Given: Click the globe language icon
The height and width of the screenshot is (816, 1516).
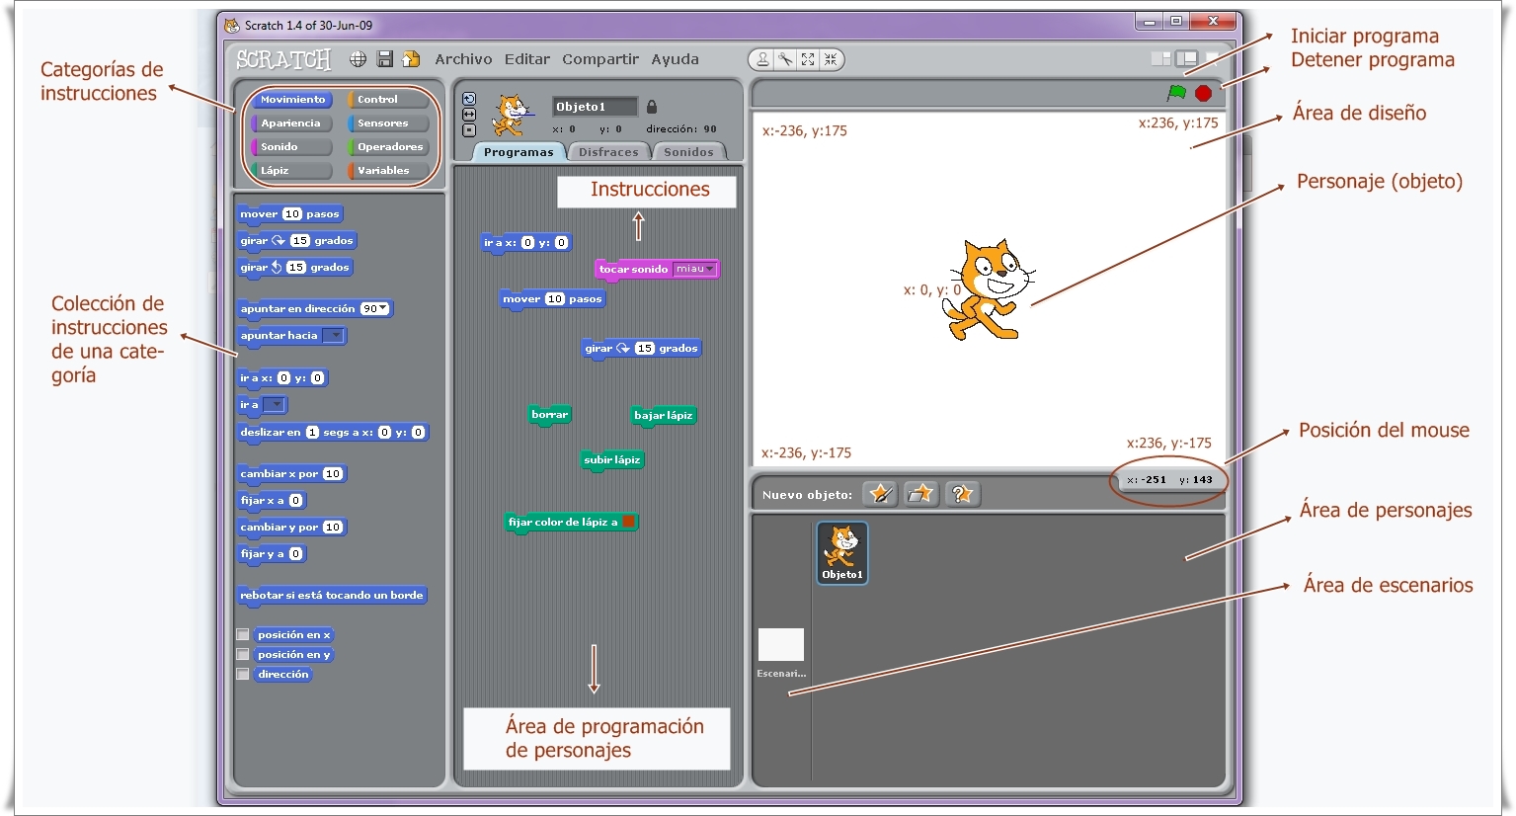Looking at the screenshot, I should point(359,59).
